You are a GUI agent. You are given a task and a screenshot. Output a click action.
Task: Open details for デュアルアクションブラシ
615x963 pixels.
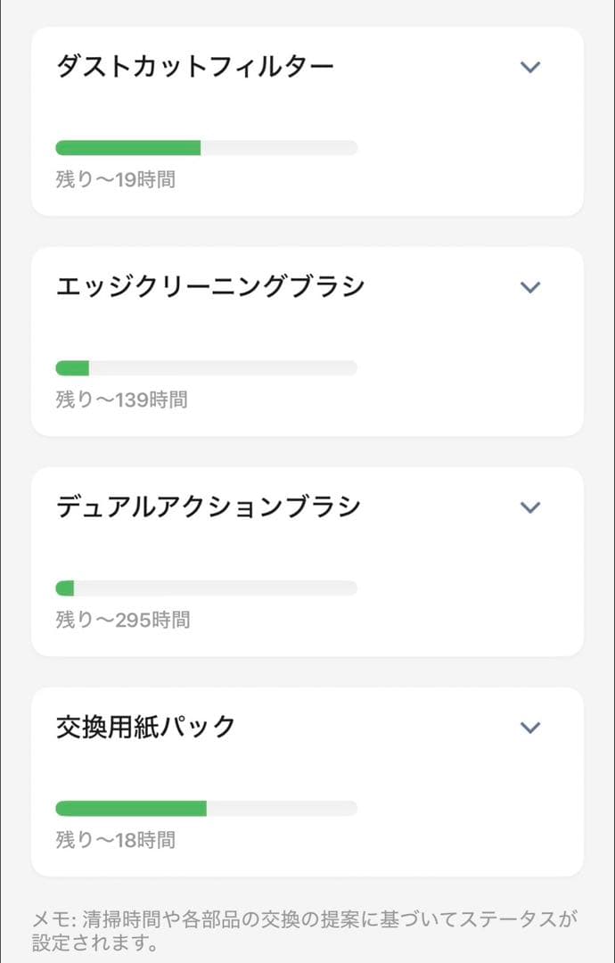pos(307,506)
